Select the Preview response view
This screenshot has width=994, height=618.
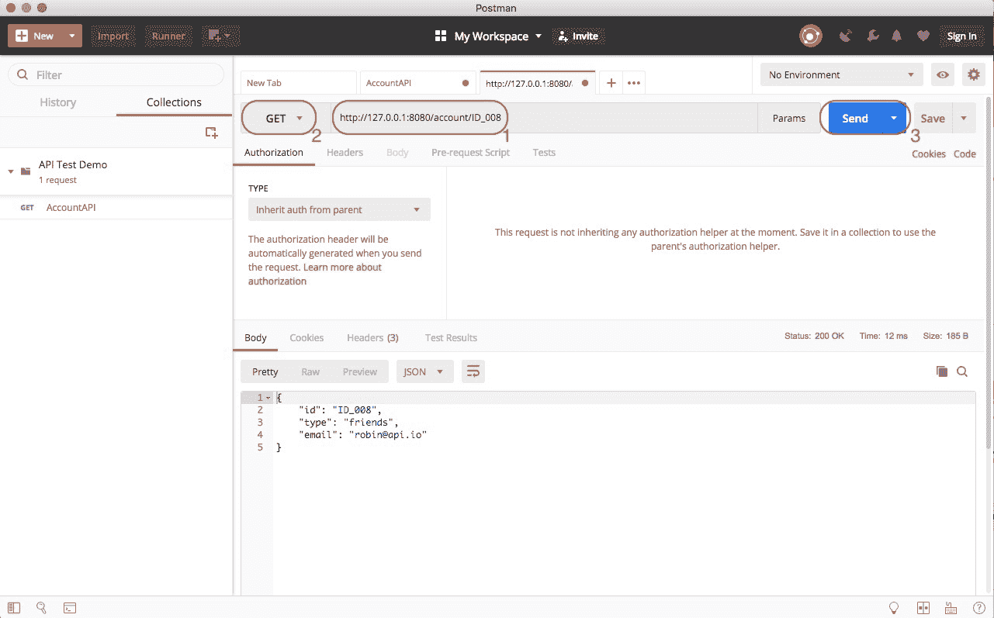coord(360,371)
